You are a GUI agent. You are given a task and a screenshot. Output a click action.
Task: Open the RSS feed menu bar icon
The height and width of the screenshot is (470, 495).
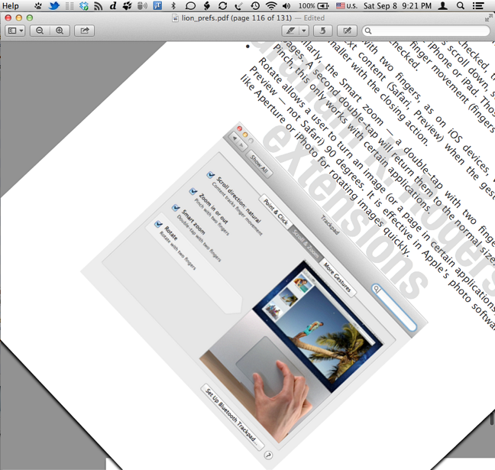tap(99, 5)
